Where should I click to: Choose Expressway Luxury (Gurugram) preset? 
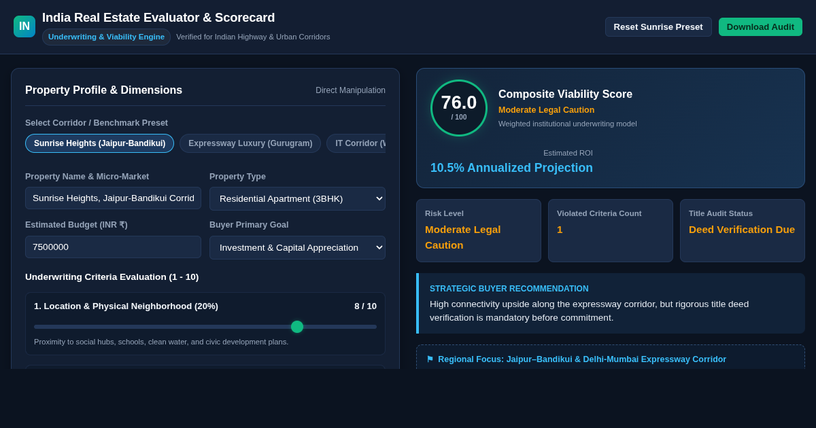point(250,143)
